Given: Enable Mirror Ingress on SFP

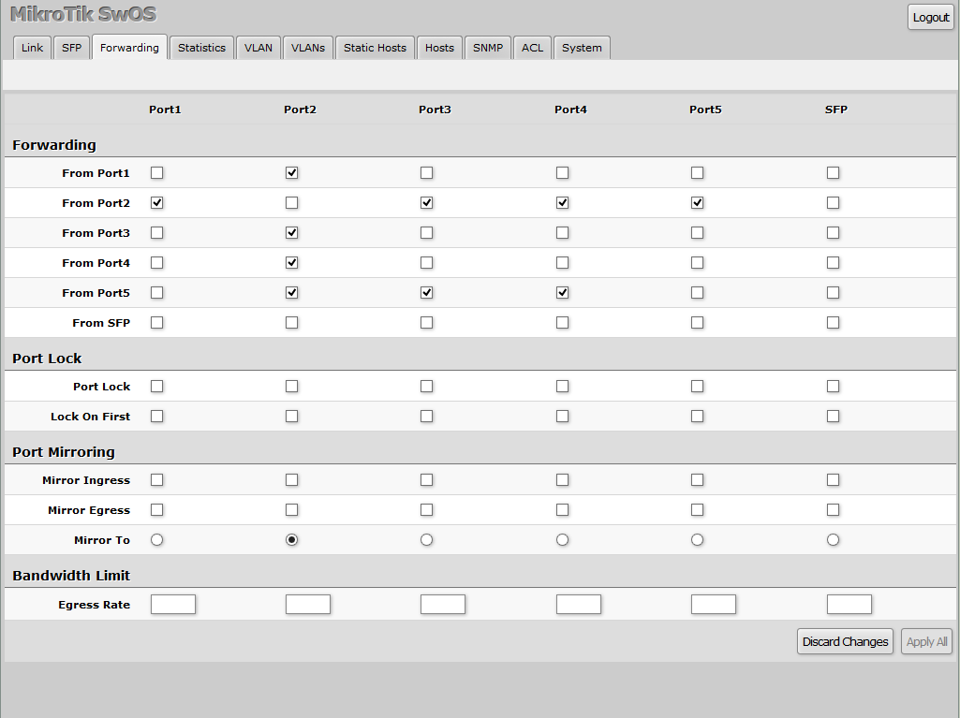Looking at the screenshot, I should [834, 480].
